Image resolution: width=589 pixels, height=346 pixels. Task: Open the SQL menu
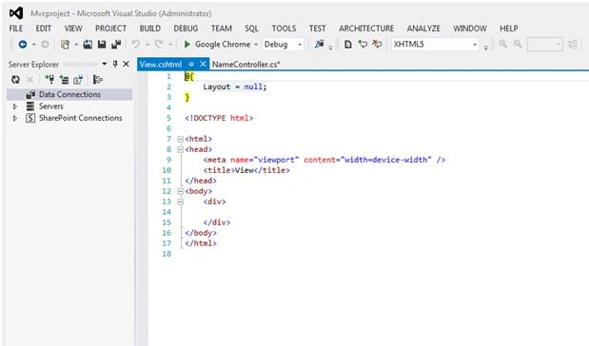click(x=251, y=29)
